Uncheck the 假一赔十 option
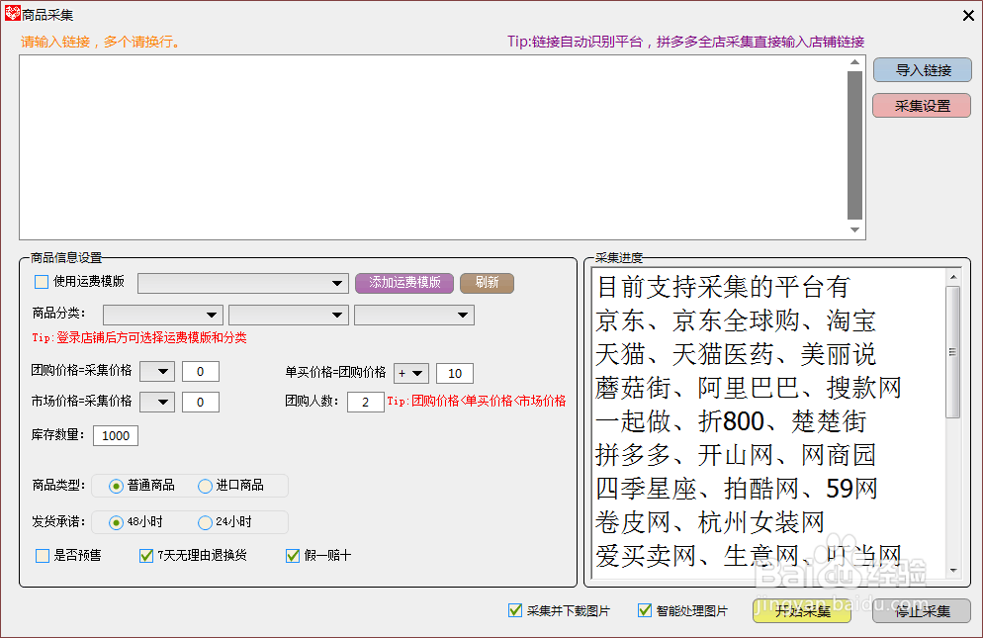The image size is (983, 638). [x=292, y=555]
